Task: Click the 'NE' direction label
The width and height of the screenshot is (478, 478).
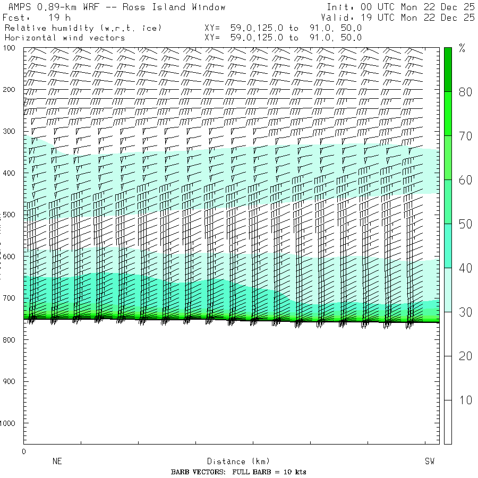Action: coord(57,461)
